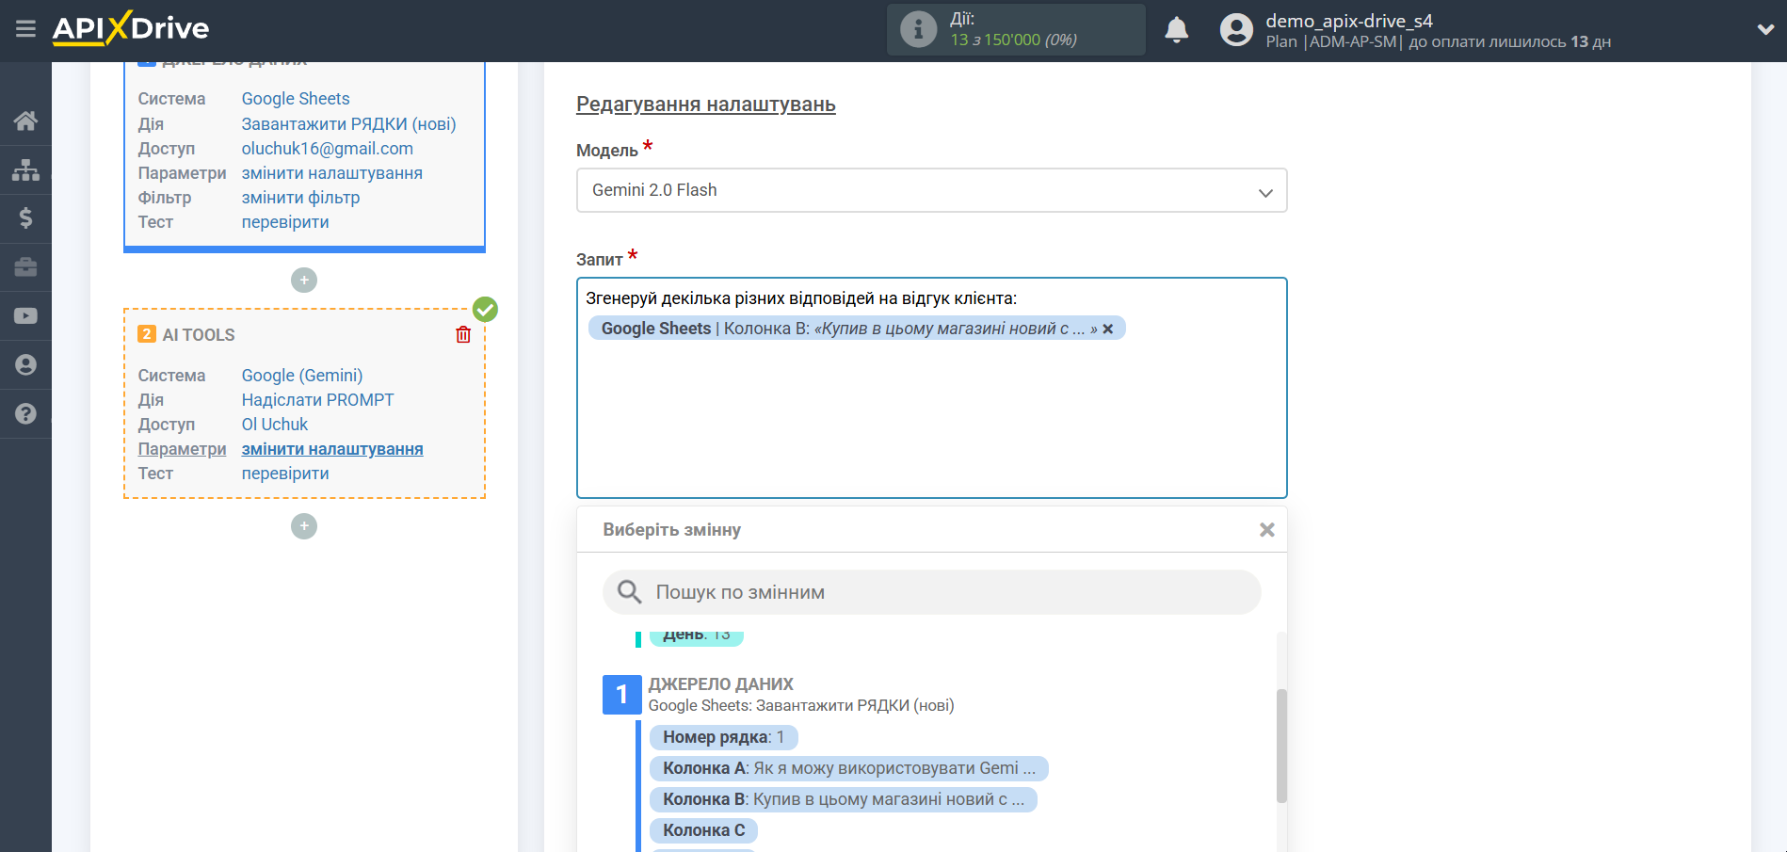This screenshot has height=852, width=1787.
Task: Close the variable selection panel
Action: (x=1266, y=530)
